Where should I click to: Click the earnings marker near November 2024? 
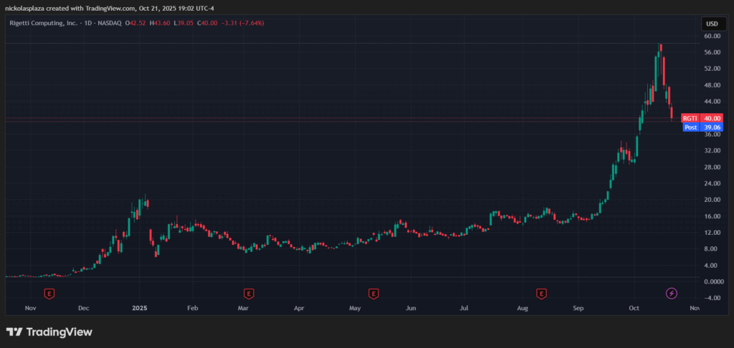click(x=49, y=293)
